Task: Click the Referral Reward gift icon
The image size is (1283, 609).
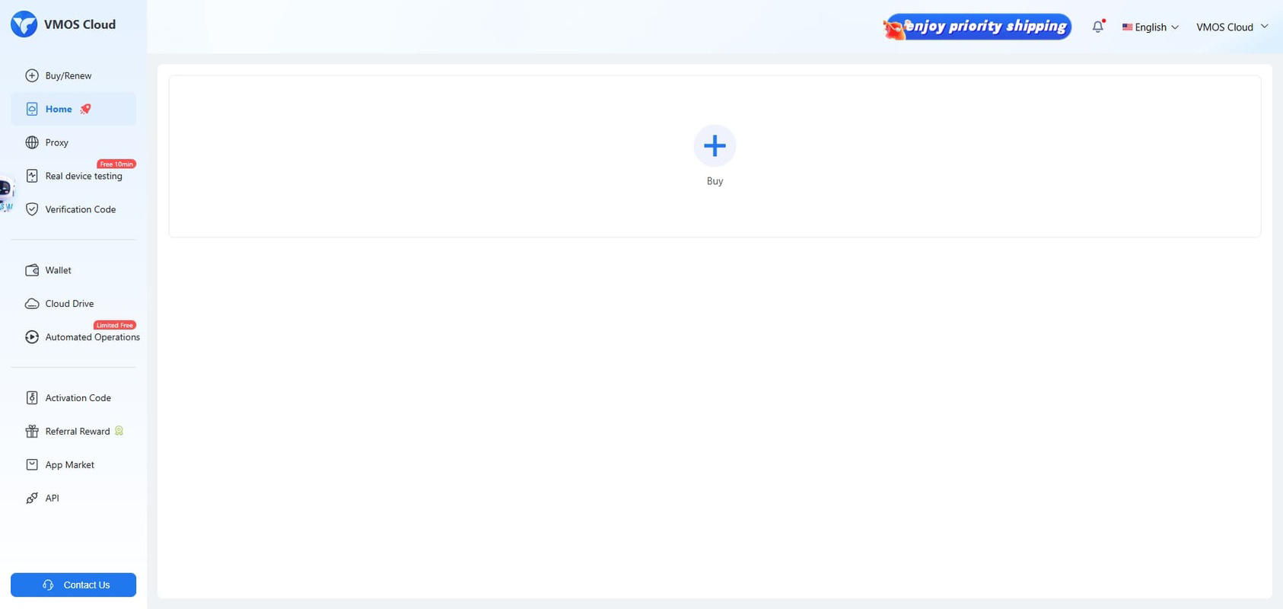Action: coord(32,432)
